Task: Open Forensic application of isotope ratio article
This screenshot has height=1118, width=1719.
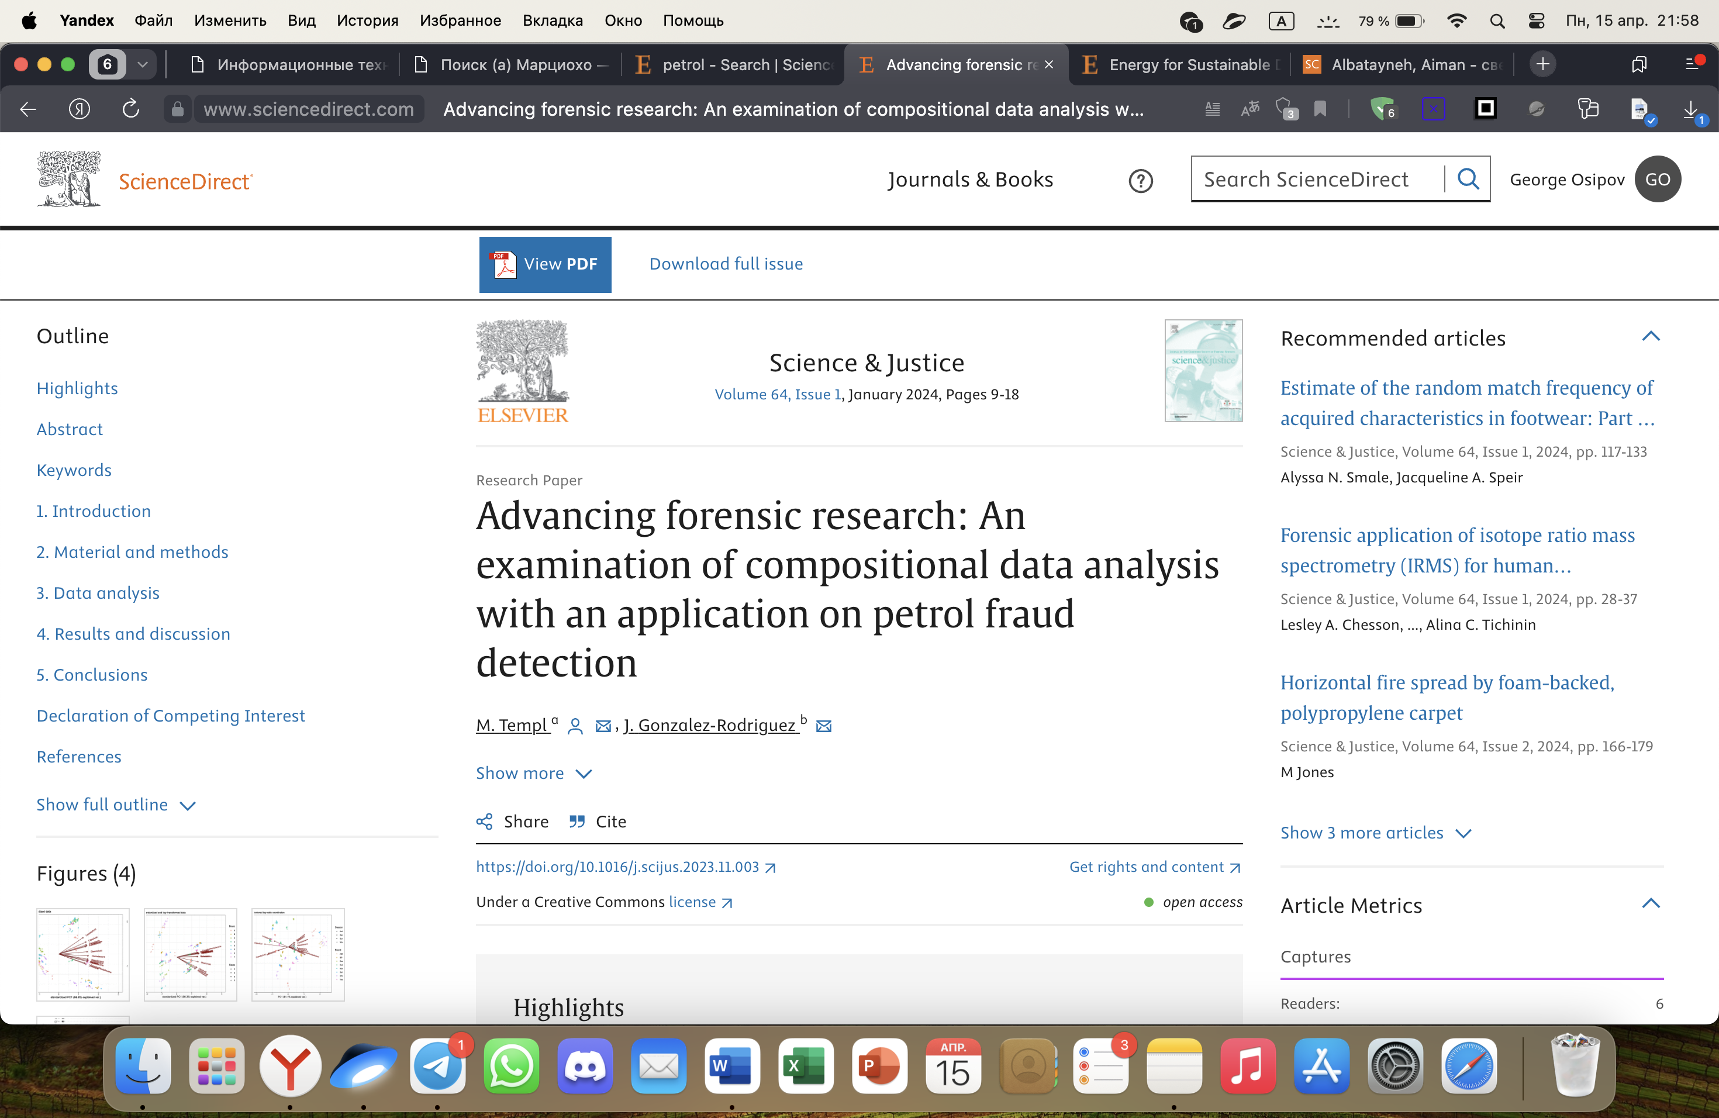Action: pyautogui.click(x=1458, y=550)
